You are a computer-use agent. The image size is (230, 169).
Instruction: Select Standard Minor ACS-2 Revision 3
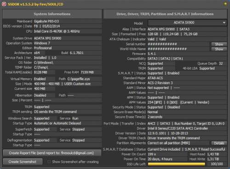point(160,83)
